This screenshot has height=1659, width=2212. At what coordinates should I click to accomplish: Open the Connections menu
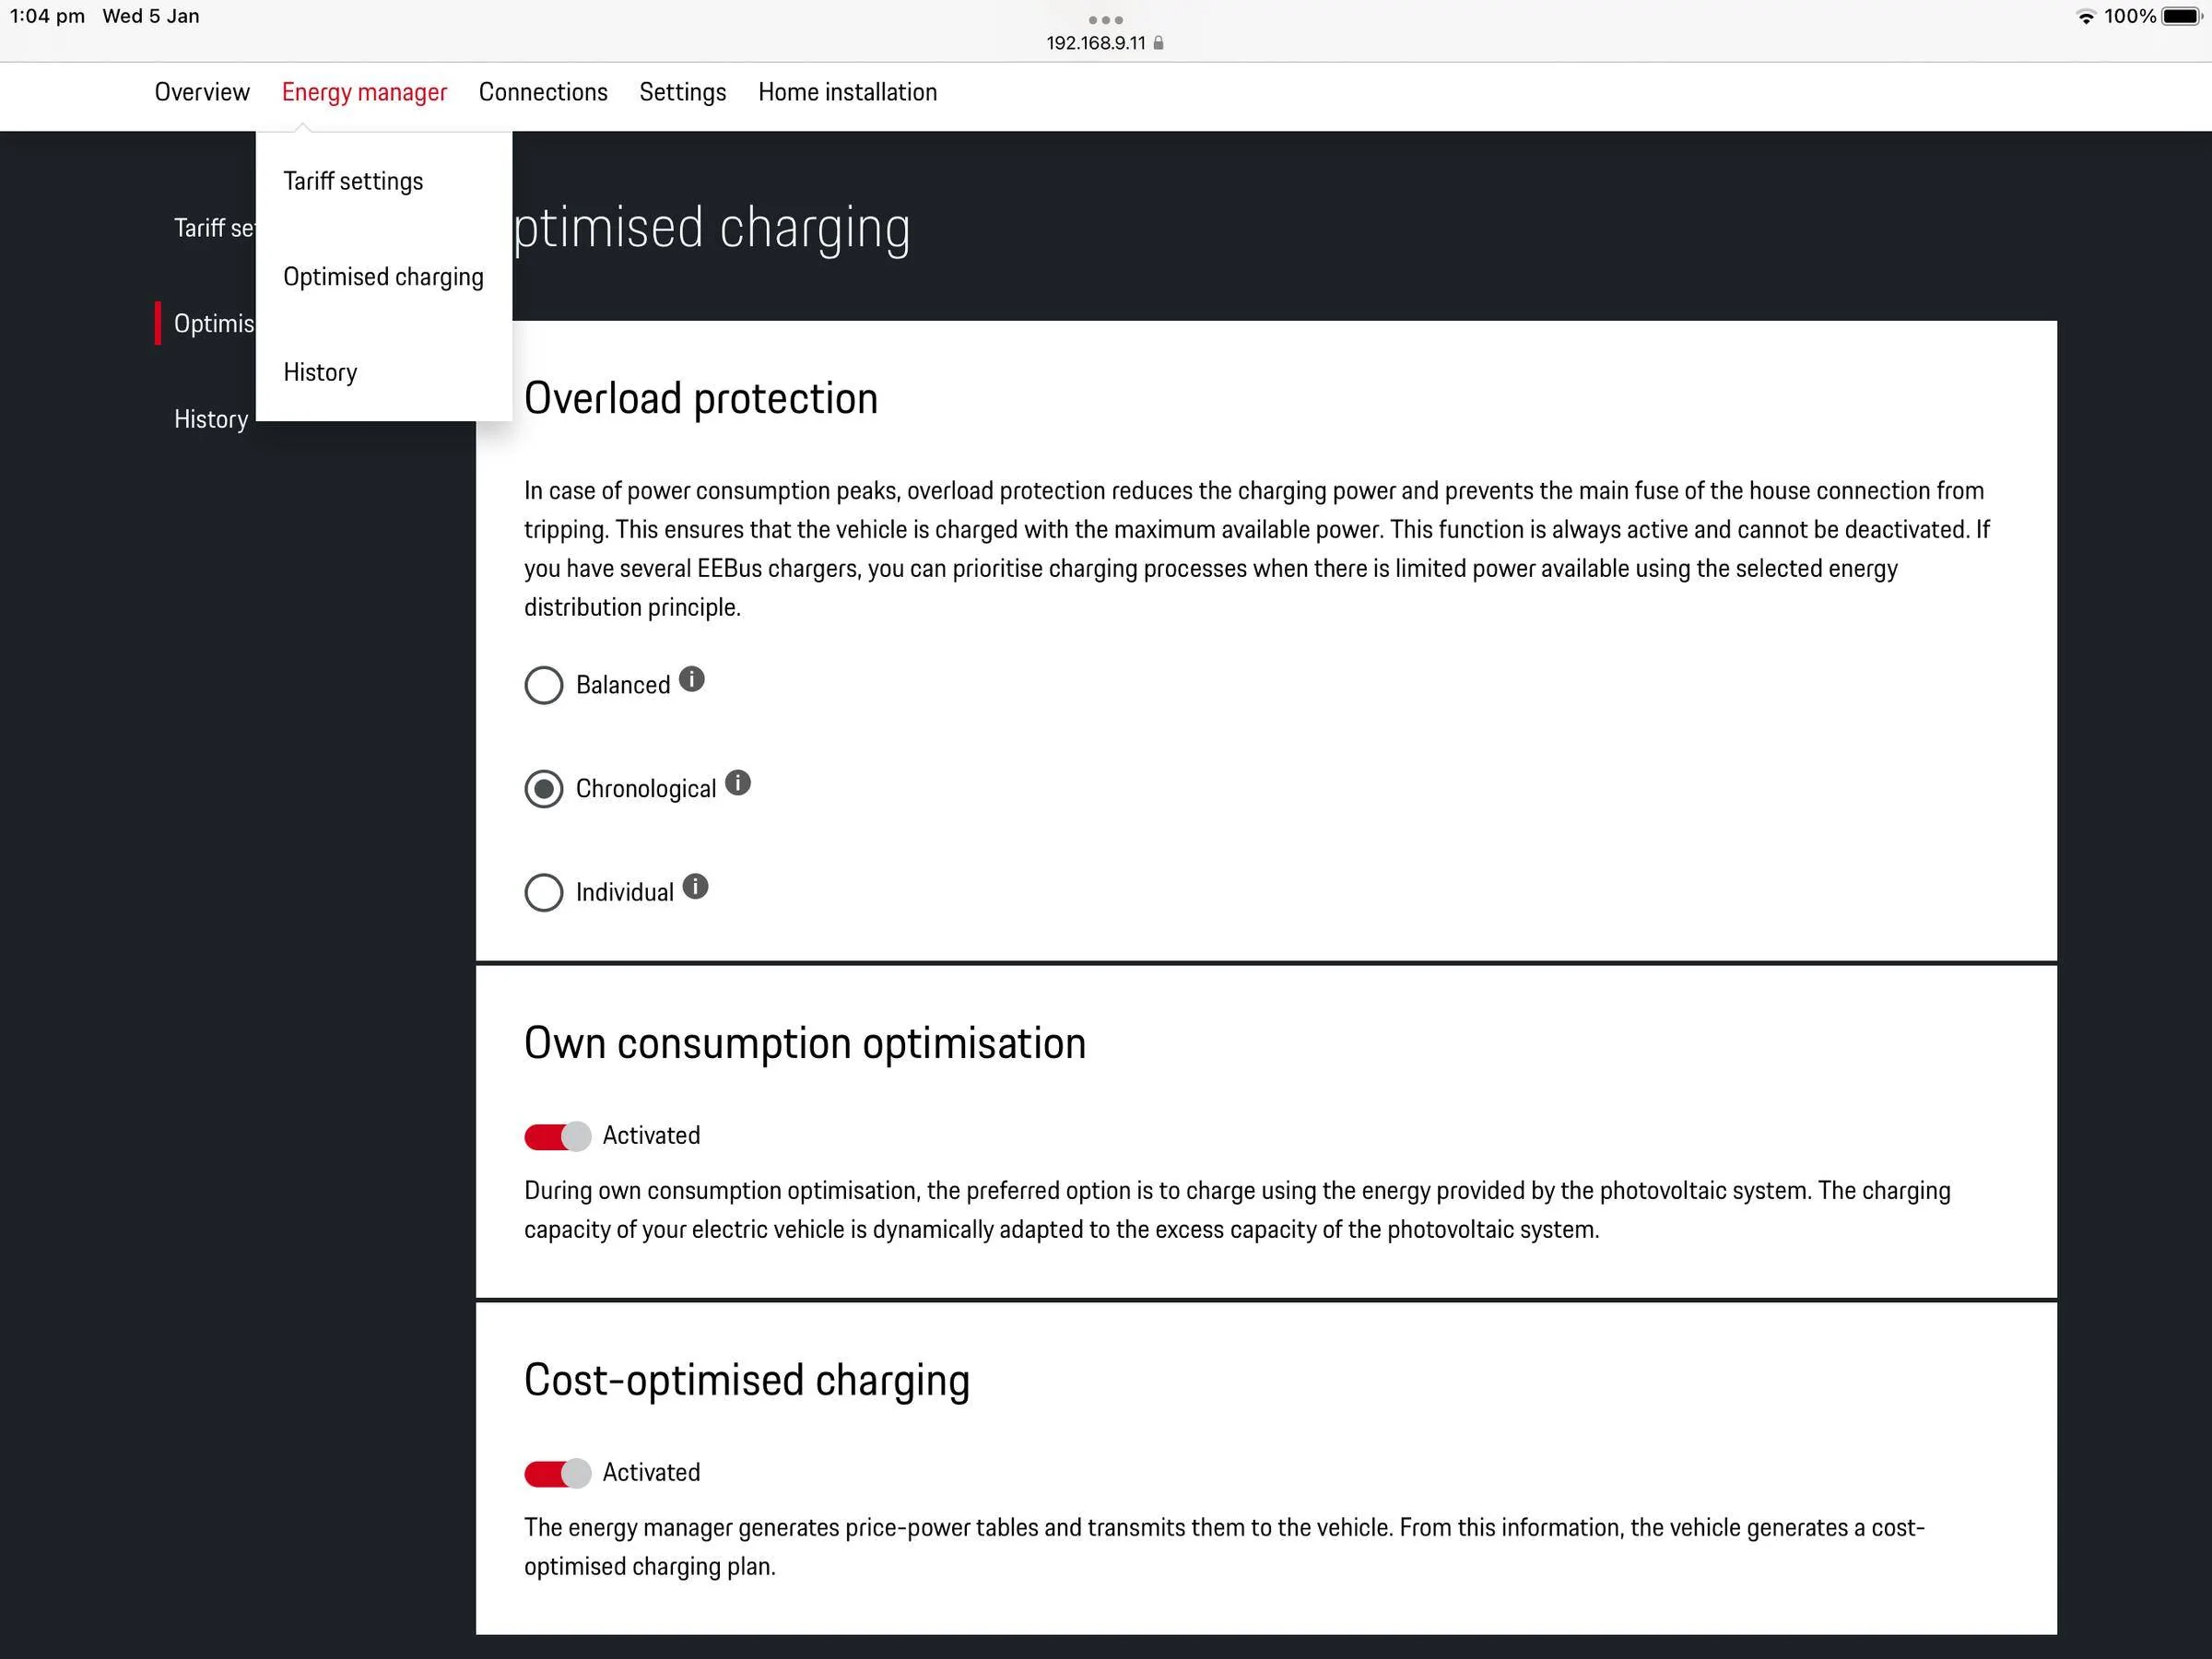click(543, 92)
